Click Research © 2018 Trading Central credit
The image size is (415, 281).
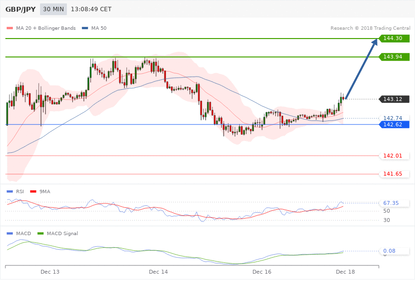(x=370, y=28)
